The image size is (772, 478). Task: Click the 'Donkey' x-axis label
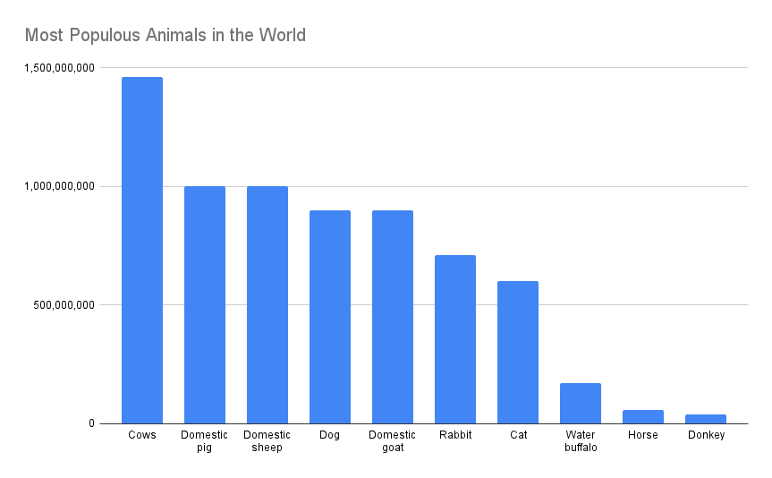tap(706, 435)
